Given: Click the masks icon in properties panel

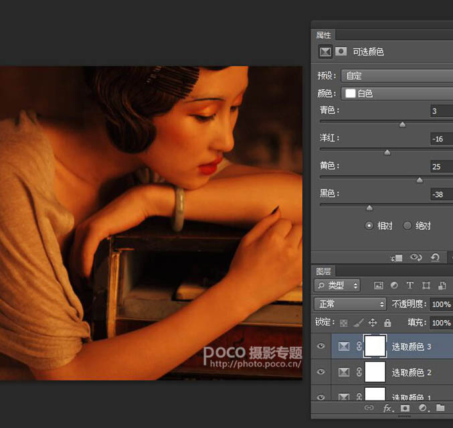Looking at the screenshot, I should 341,51.
